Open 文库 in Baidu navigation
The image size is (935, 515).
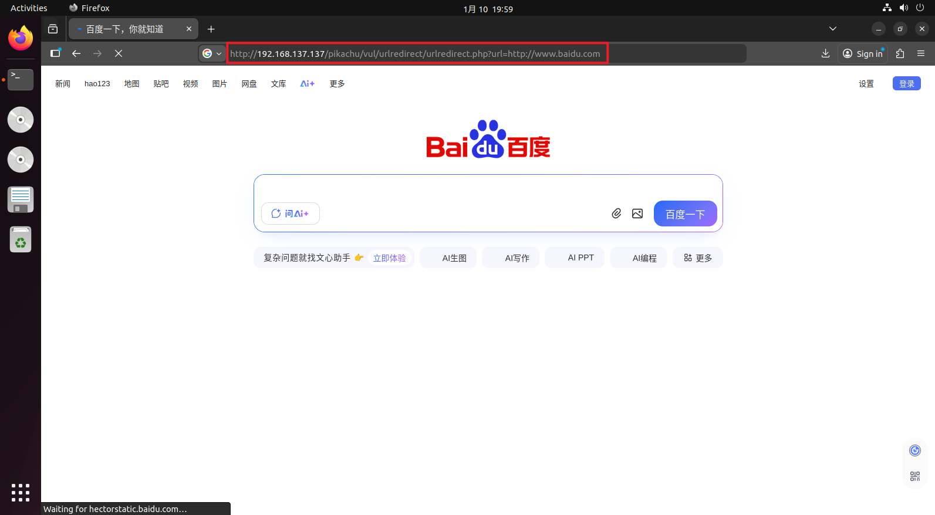279,84
